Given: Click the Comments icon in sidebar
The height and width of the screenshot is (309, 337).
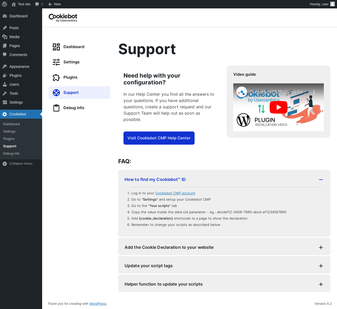Looking at the screenshot, I should 5,55.
